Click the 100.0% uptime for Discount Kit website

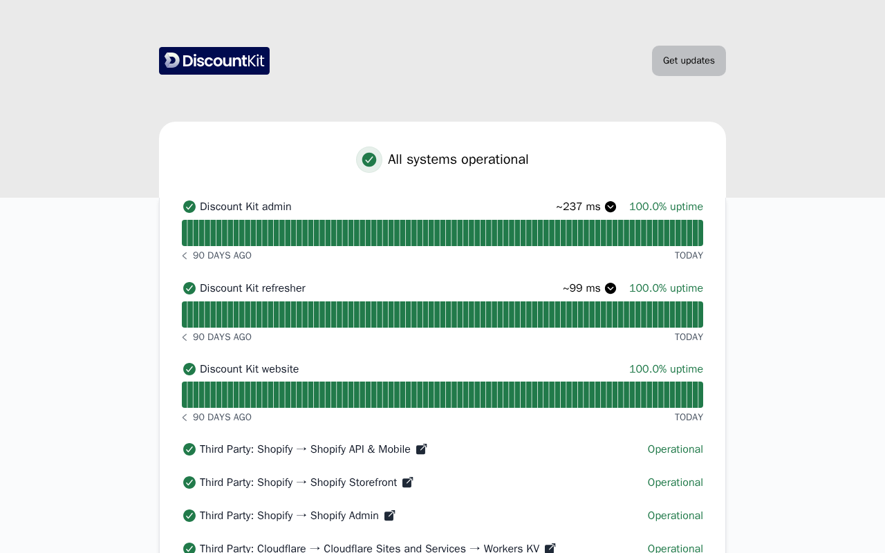666,369
